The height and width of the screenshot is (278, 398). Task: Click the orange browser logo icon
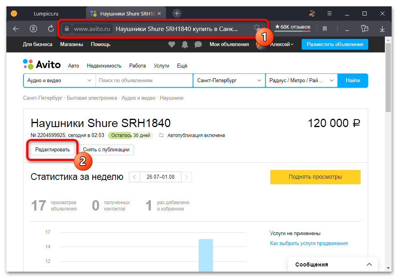tap(14, 14)
